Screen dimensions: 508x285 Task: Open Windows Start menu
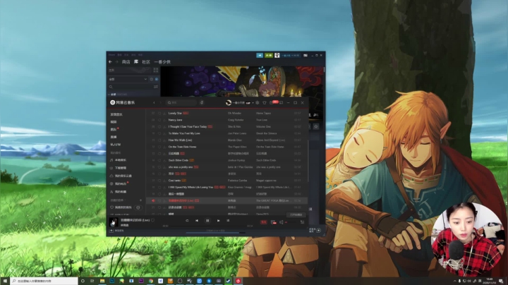[5, 281]
